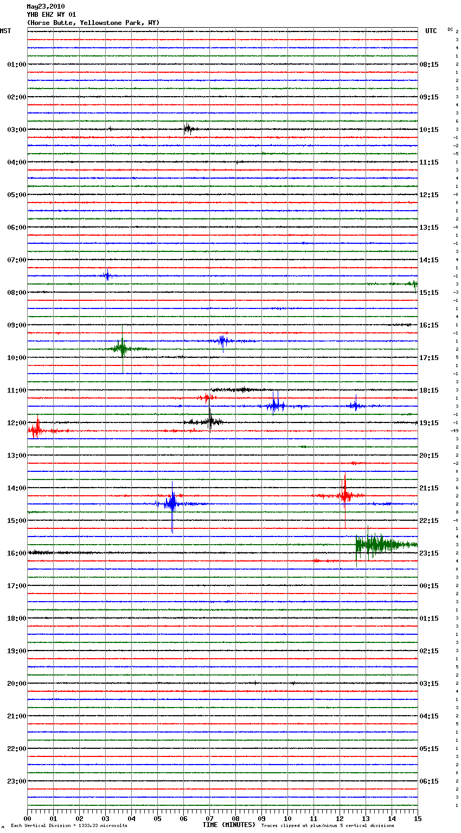Select the 03:00 MST time label
This screenshot has height=833, width=461.
(17, 130)
